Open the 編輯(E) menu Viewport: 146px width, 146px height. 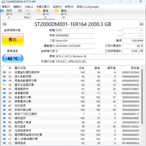point(17,7)
